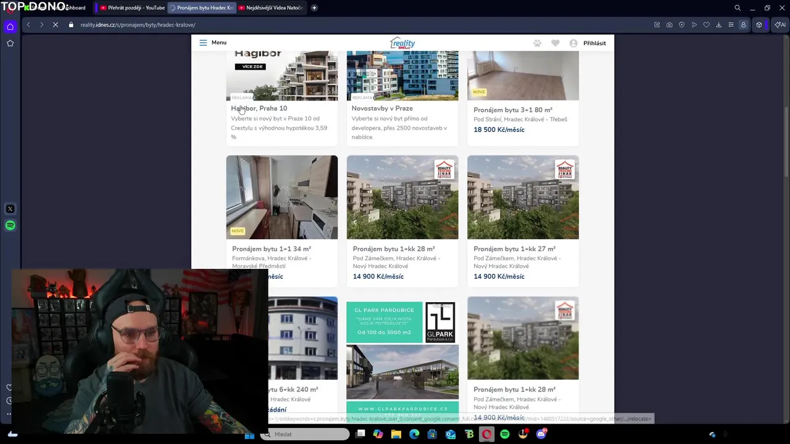The height and width of the screenshot is (444, 790).
Task: Click the user avatar icon beside Přihlásit
Action: [573, 43]
